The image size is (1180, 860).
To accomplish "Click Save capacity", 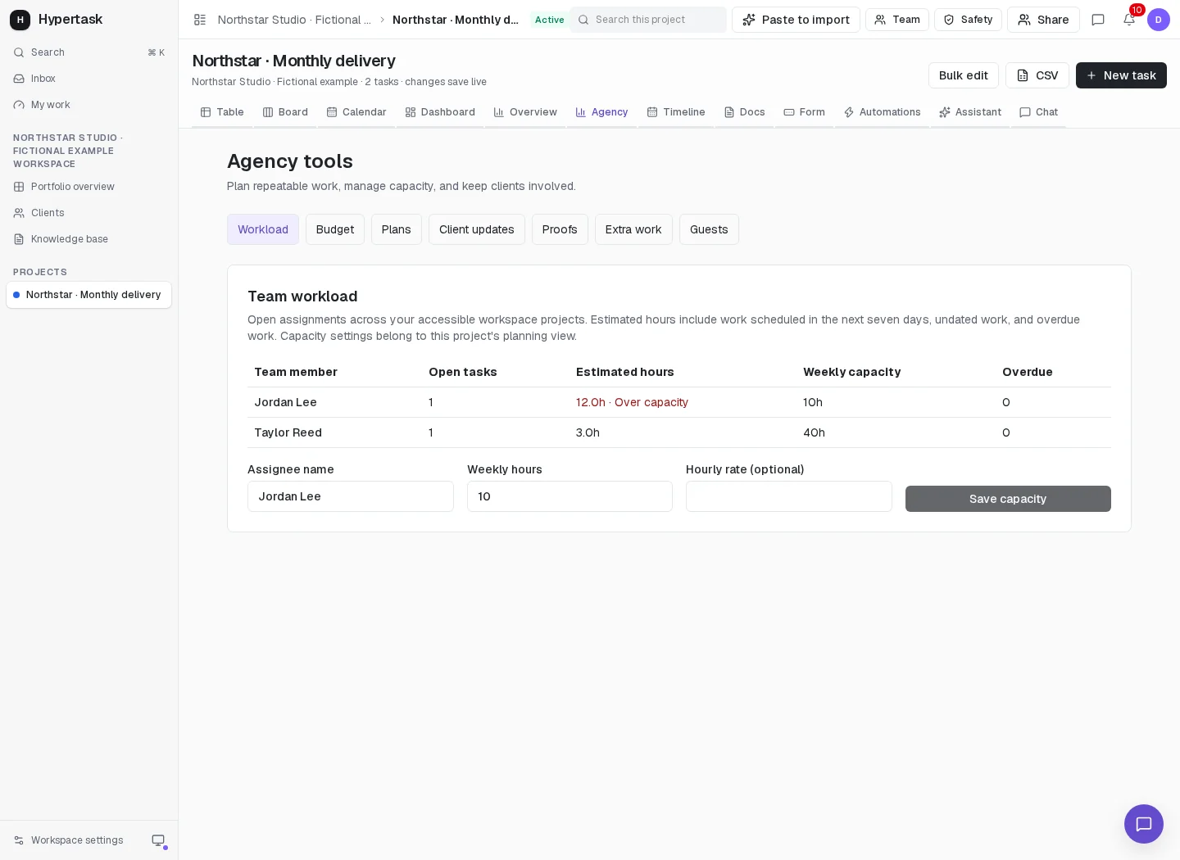I will (1008, 499).
